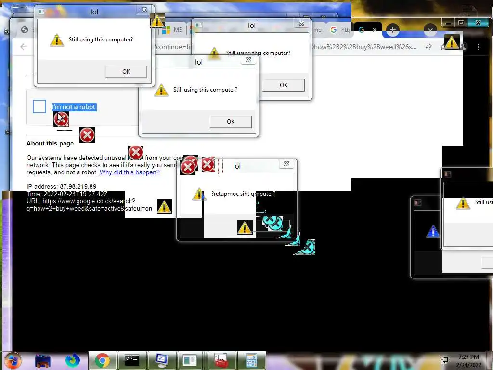Open the Command Prompt taskbar item
Viewport: 493px width, 370px height.
[132, 360]
